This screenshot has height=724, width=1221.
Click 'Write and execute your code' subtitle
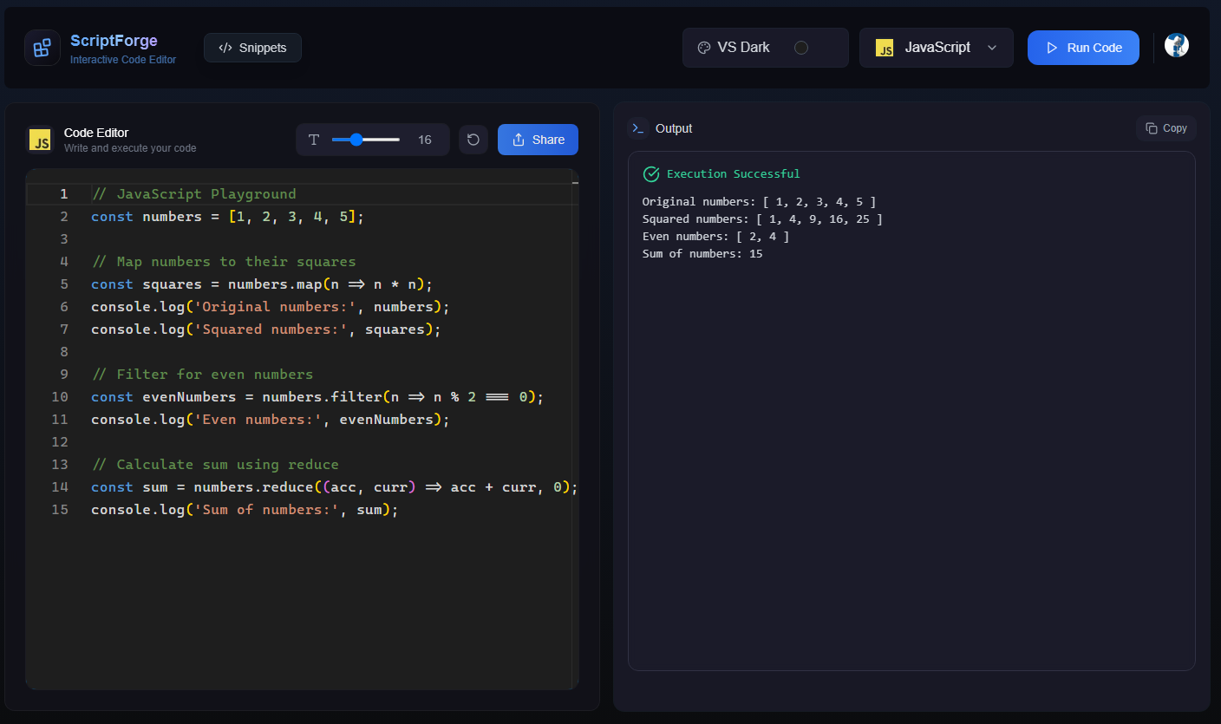coord(130,148)
